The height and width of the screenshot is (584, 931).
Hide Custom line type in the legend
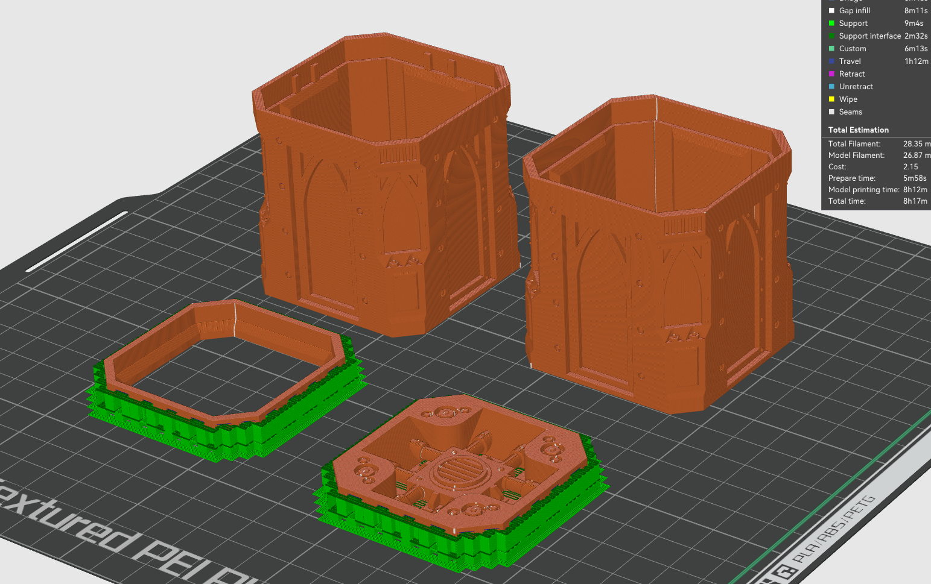852,49
